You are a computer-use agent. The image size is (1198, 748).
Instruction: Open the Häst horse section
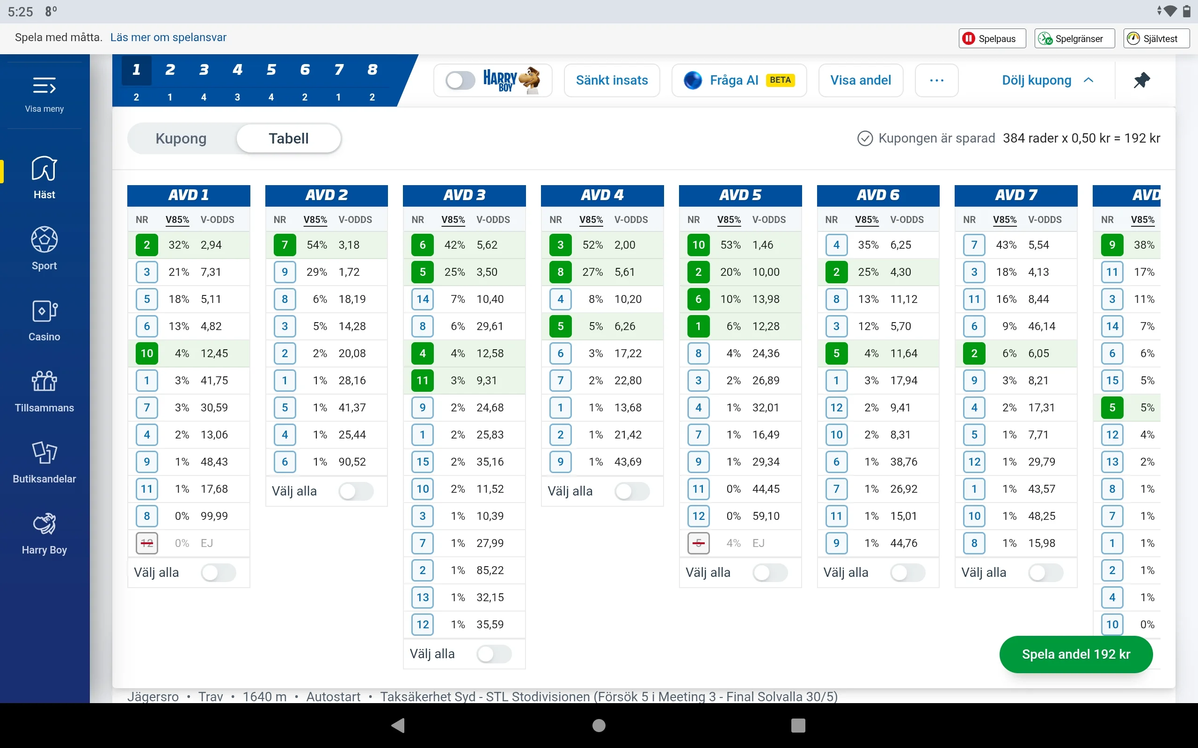click(x=44, y=169)
